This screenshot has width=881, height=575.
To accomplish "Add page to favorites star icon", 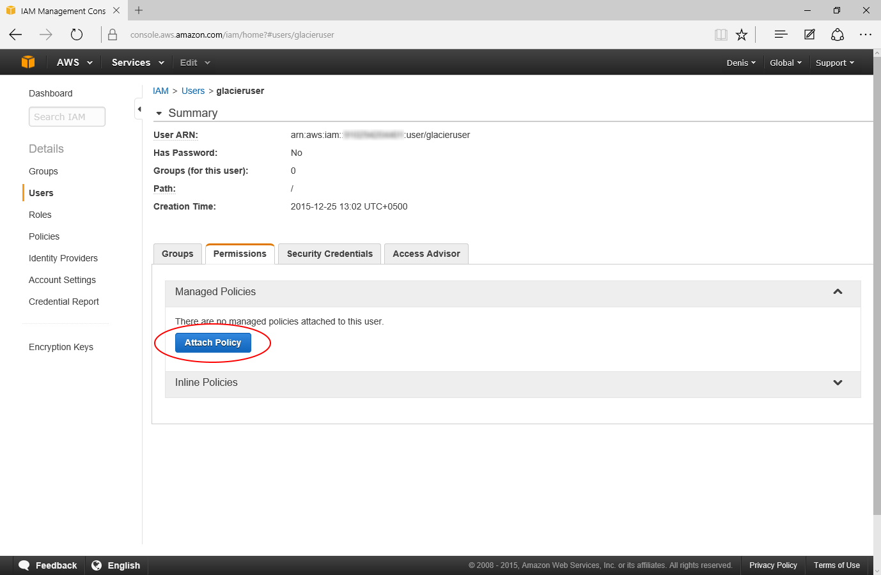I will click(x=742, y=34).
